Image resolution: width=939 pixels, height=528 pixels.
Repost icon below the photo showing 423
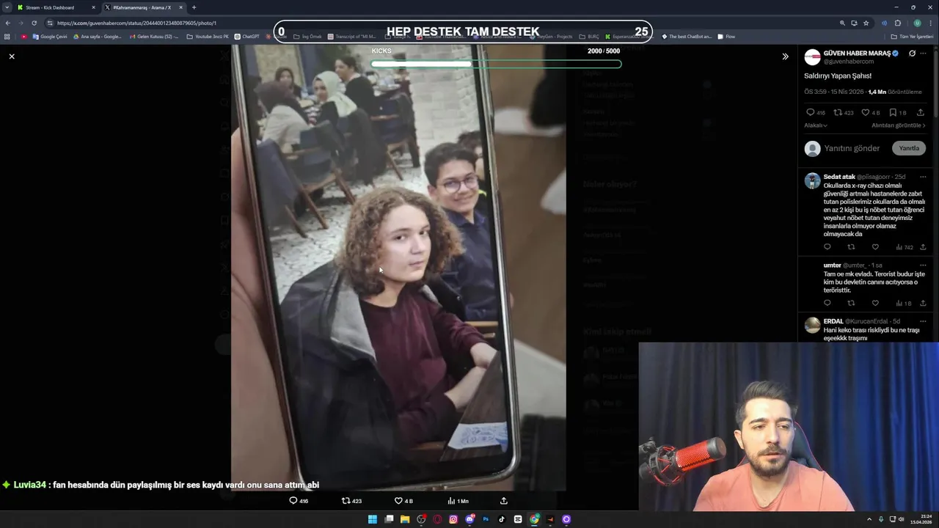click(346, 501)
